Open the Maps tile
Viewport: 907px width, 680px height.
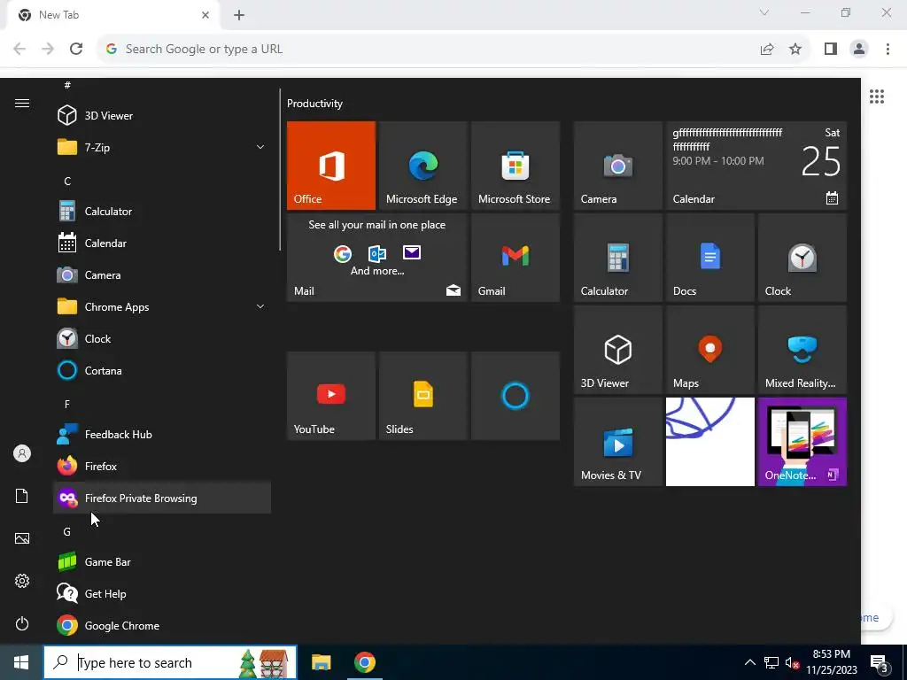click(x=710, y=350)
